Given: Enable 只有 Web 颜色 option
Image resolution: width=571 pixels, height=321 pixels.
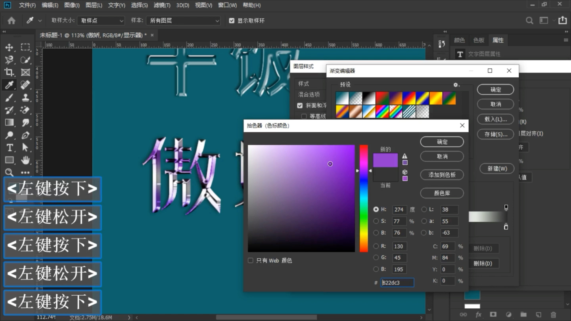Looking at the screenshot, I should click(251, 260).
